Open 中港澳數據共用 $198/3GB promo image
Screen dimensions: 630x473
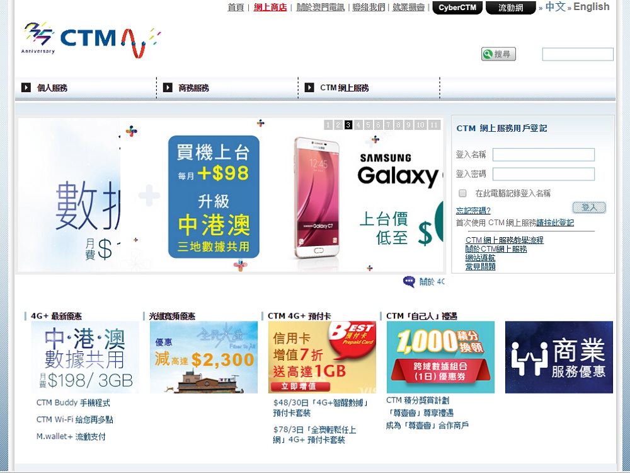click(x=85, y=357)
